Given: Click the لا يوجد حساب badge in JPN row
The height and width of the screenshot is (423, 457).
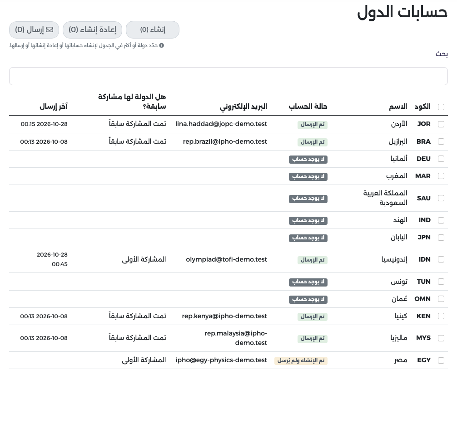Looking at the screenshot, I should click(308, 238).
